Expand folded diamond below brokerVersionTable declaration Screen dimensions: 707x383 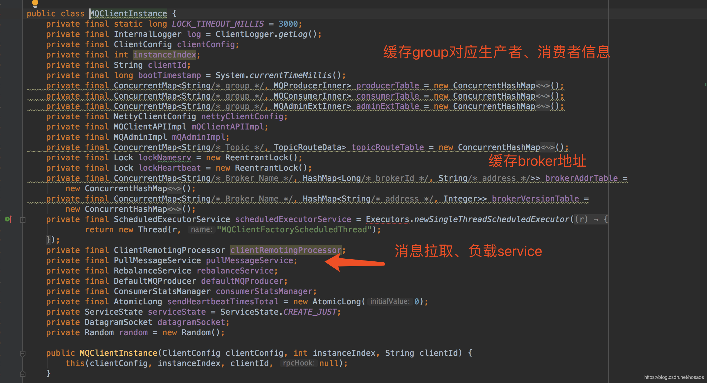(x=174, y=209)
